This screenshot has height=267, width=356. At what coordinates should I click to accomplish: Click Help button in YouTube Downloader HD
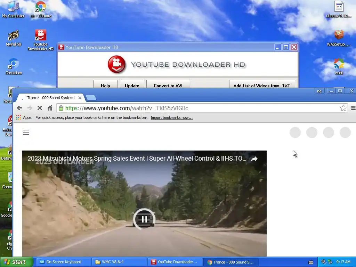click(x=105, y=84)
